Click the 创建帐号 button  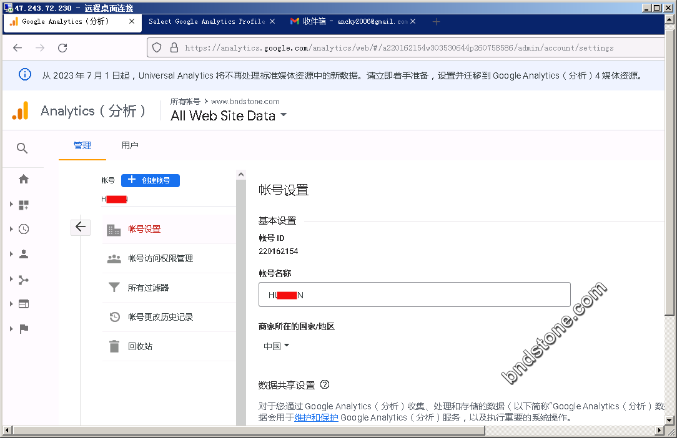tap(151, 180)
